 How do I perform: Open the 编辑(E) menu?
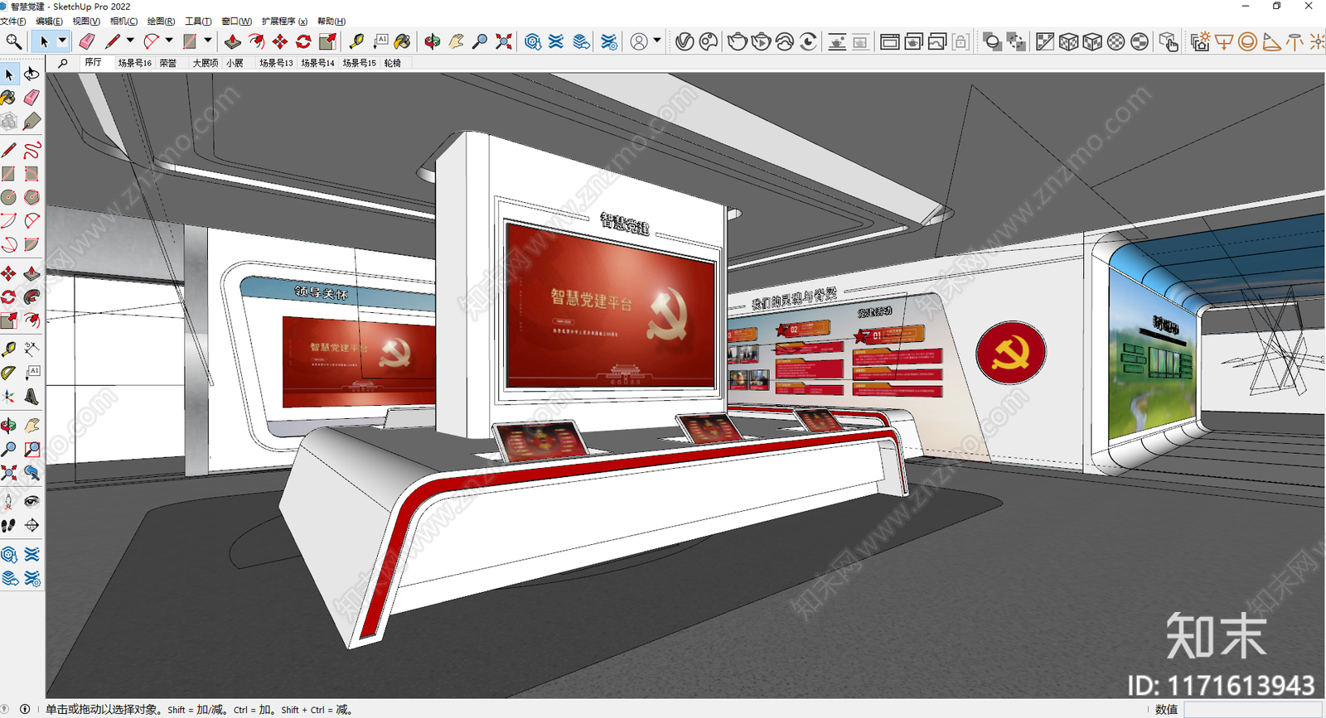[x=49, y=22]
